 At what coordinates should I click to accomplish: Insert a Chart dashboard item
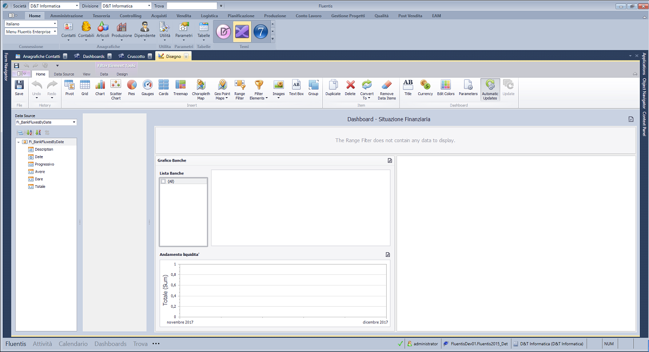pyautogui.click(x=100, y=87)
